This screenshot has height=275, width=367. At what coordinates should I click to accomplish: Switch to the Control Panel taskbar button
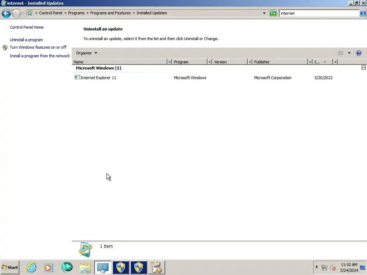coord(103,267)
